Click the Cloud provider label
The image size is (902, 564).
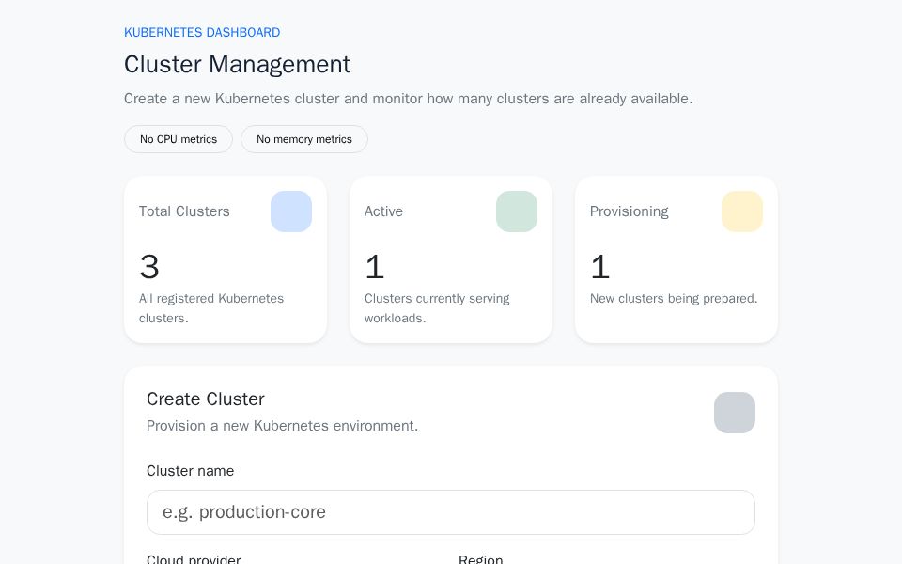click(x=194, y=558)
